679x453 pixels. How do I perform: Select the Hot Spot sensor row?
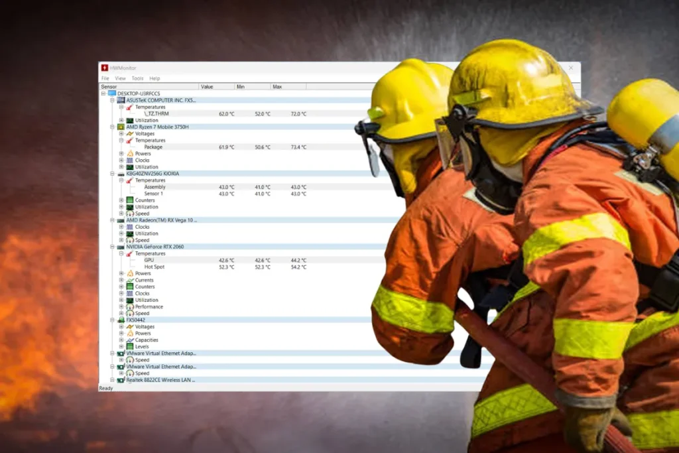pos(154,267)
